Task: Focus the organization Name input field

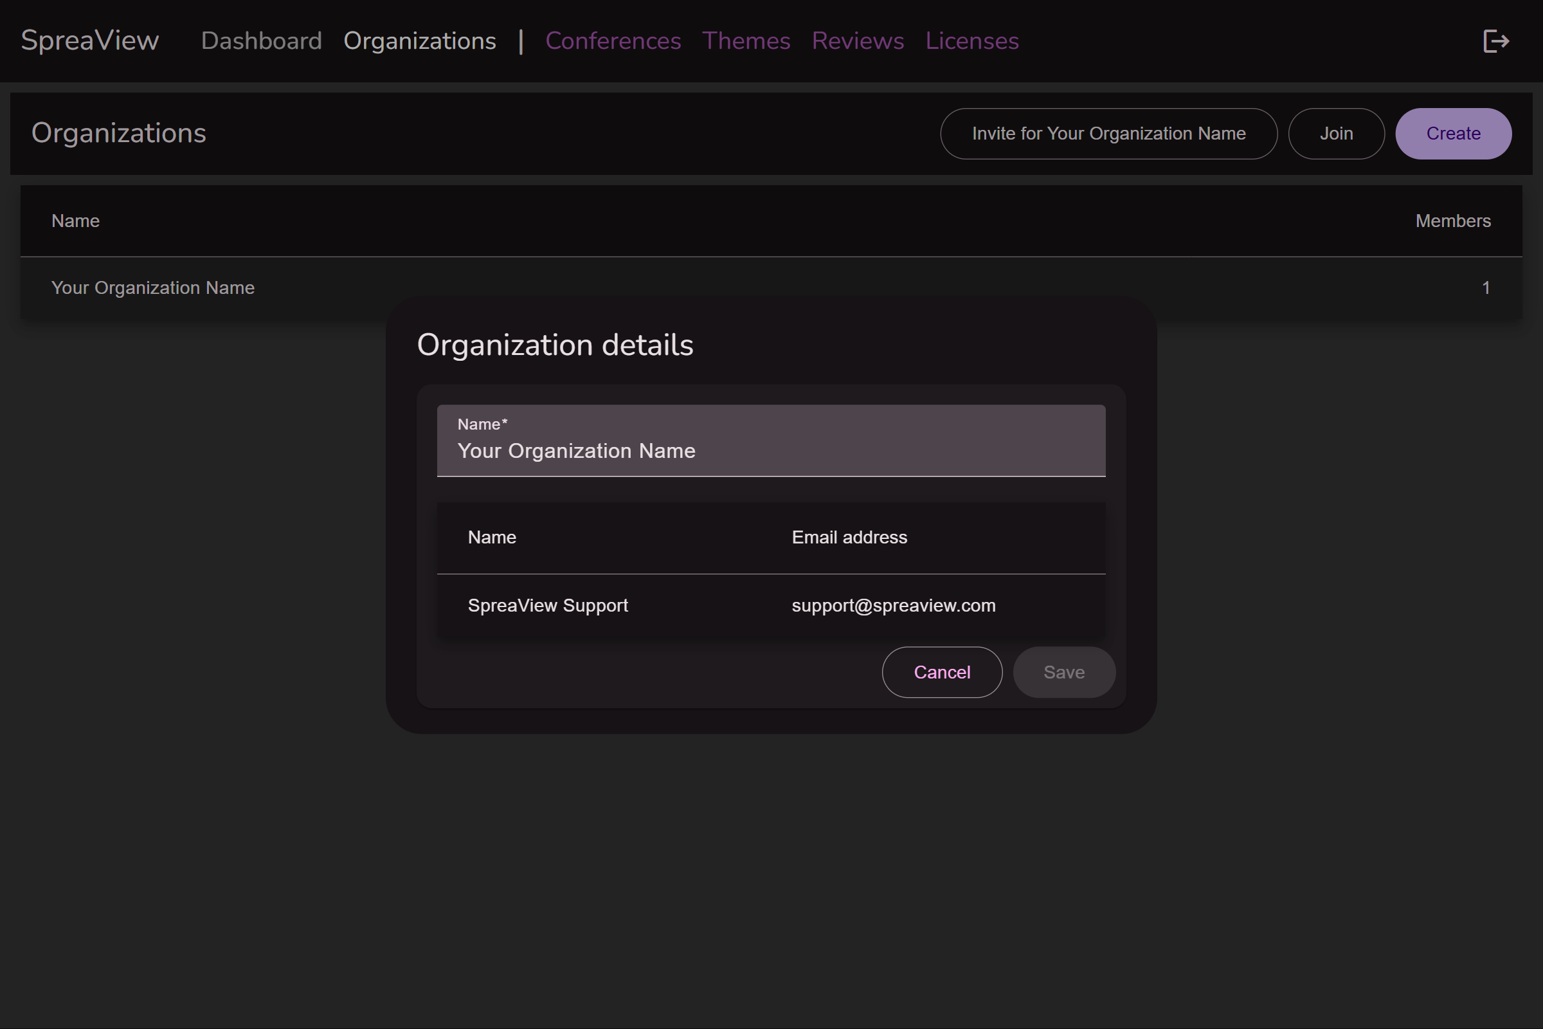Action: 771,441
